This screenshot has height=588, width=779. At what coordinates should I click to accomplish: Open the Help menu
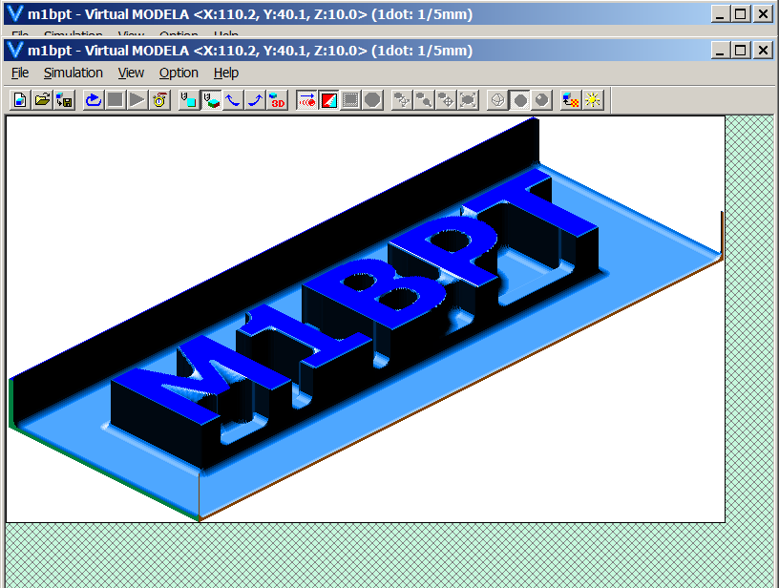pyautogui.click(x=225, y=73)
